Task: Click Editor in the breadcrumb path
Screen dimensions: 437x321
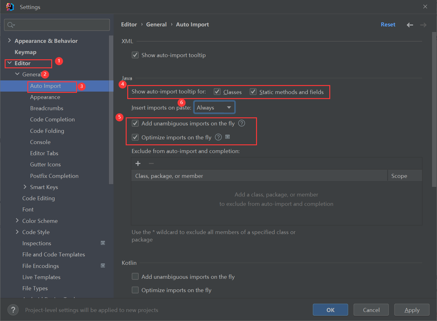Action: point(129,25)
